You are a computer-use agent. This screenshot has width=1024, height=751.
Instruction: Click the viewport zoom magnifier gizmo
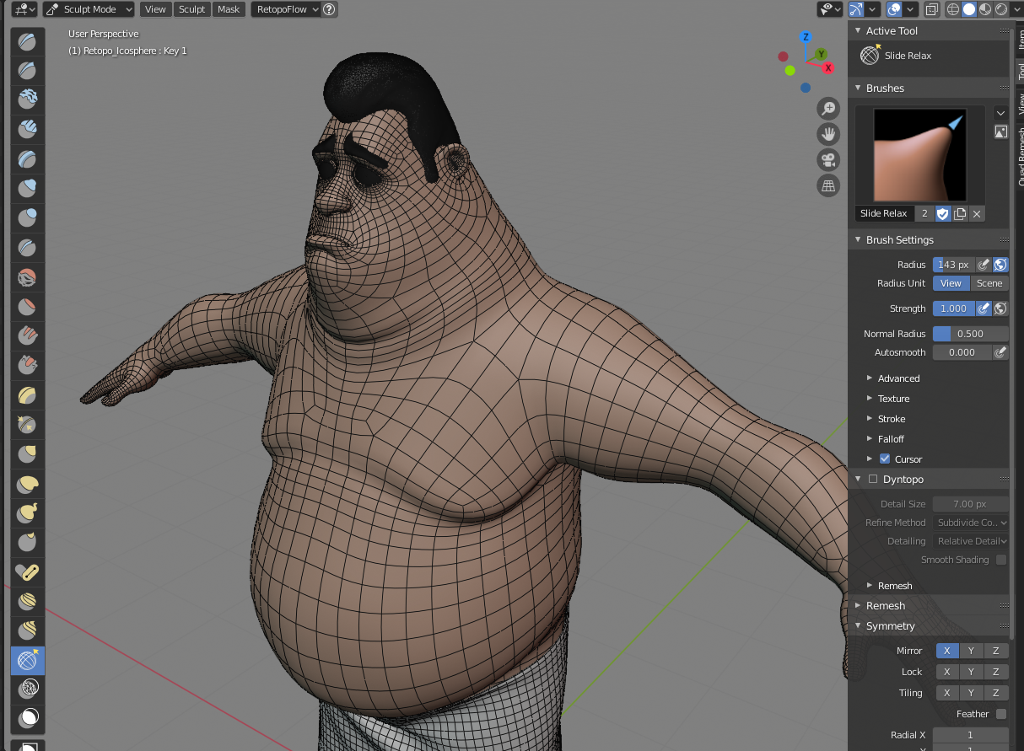point(828,108)
